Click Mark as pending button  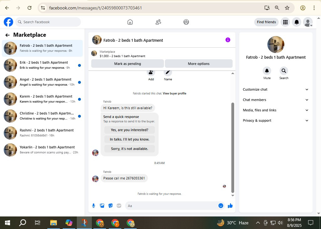click(x=128, y=64)
